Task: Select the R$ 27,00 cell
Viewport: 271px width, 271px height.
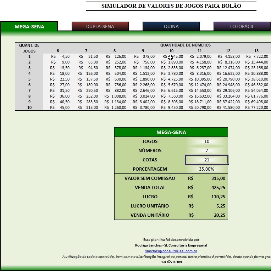Action: [57, 85]
